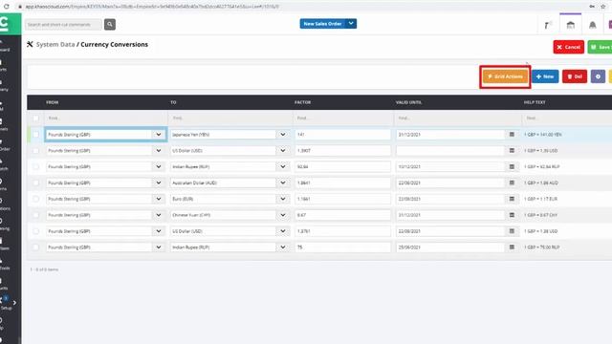The height and width of the screenshot is (344, 612).
Task: Open To dropdown in Indian Rupee 75 row
Action: [283, 247]
